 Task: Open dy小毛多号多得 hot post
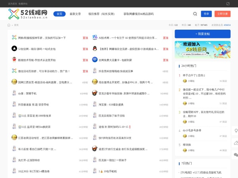192,130
